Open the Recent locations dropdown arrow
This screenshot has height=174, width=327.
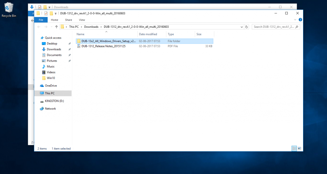51,27
